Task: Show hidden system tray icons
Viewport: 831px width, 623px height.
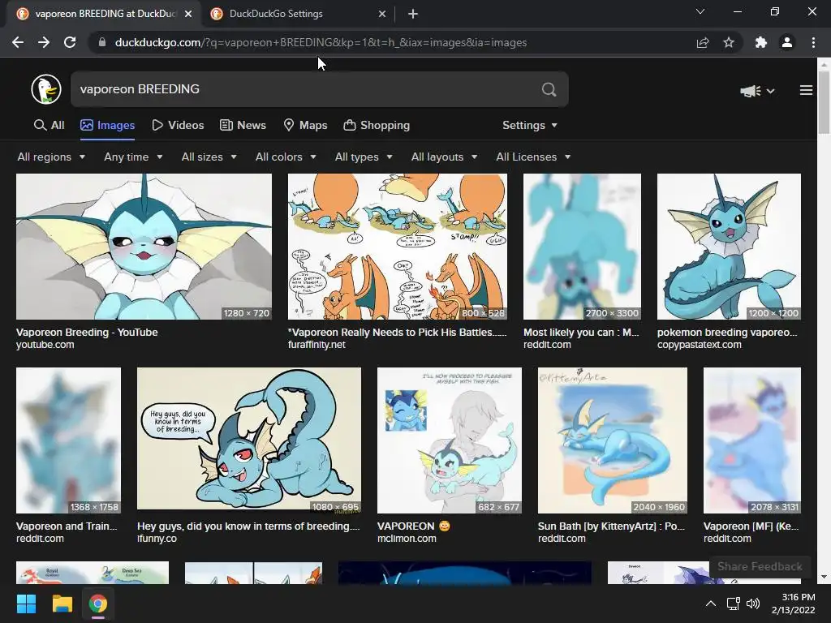Action: [x=711, y=604]
